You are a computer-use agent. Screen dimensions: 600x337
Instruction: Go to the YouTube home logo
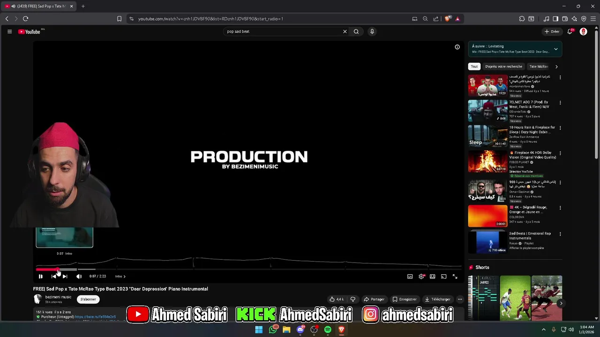(30, 31)
